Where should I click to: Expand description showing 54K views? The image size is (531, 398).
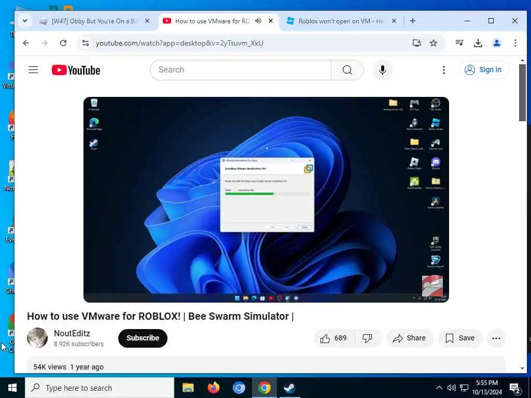pos(266,365)
